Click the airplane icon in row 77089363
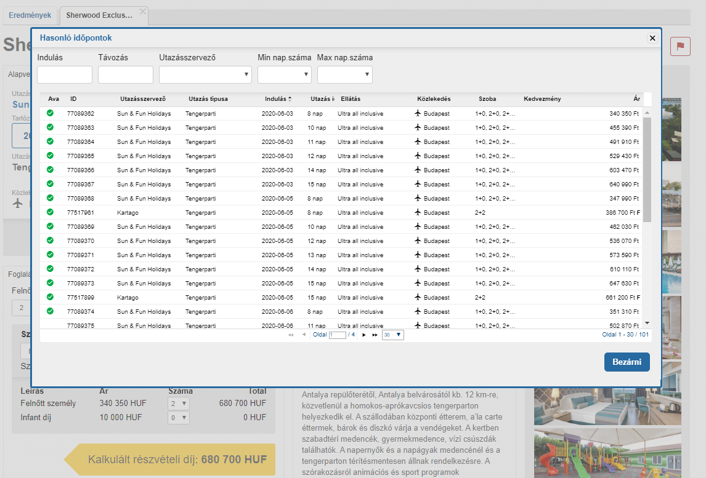Viewport: 706px width, 478px height. [418, 127]
